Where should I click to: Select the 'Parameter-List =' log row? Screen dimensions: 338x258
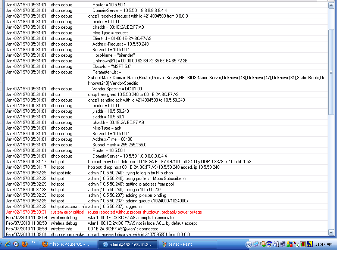(166, 78)
